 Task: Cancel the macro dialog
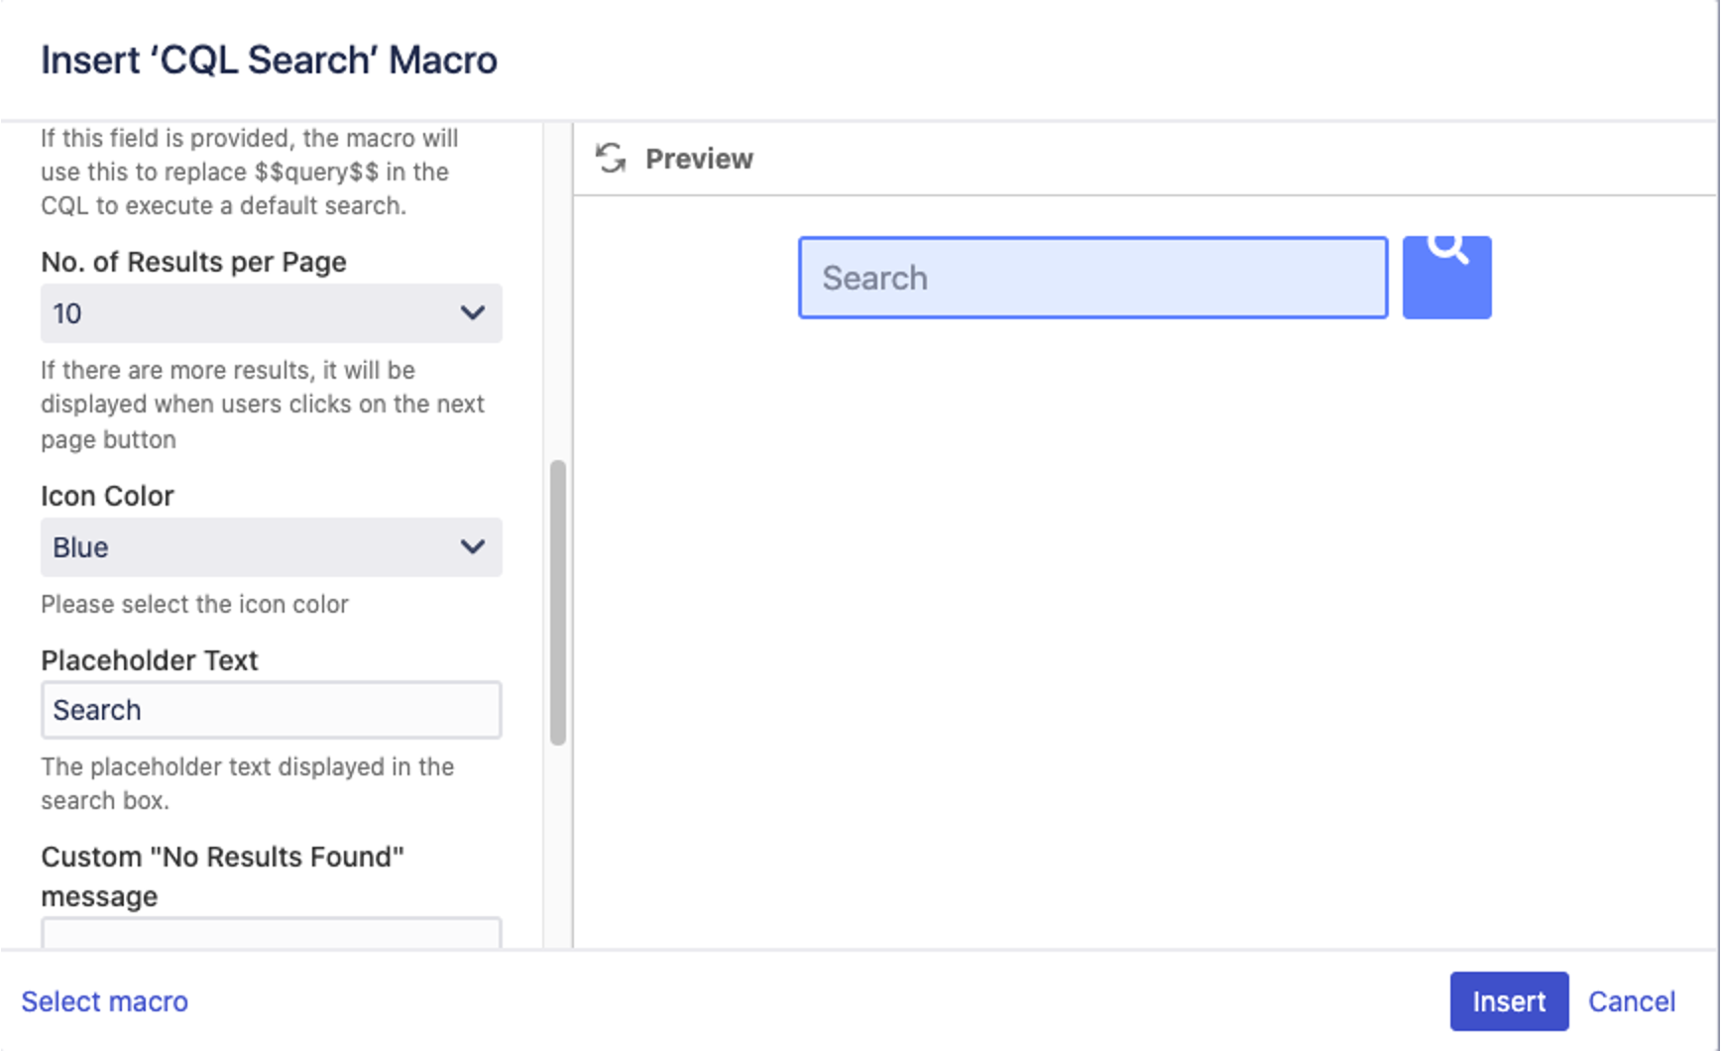(1631, 1001)
